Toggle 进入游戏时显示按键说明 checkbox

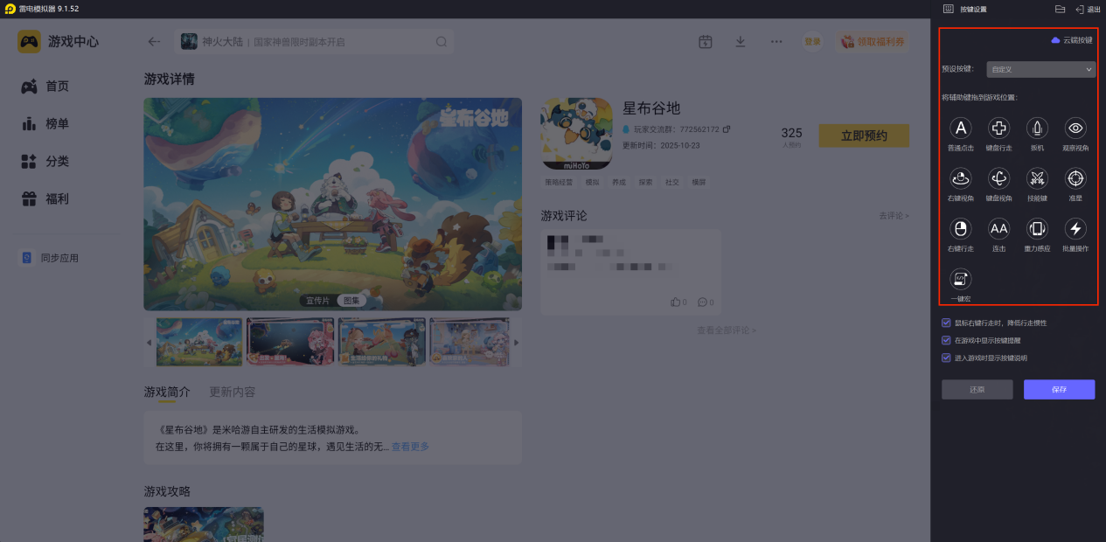pyautogui.click(x=946, y=358)
